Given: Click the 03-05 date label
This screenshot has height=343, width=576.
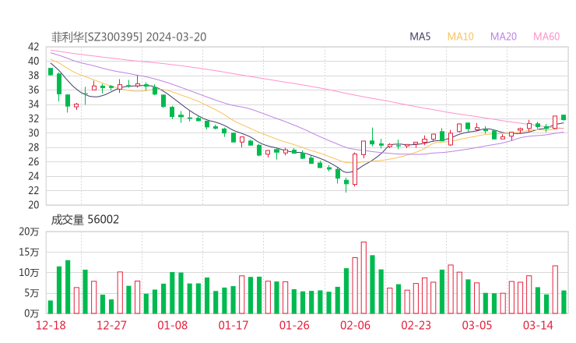Looking at the screenshot, I should coord(477,325).
